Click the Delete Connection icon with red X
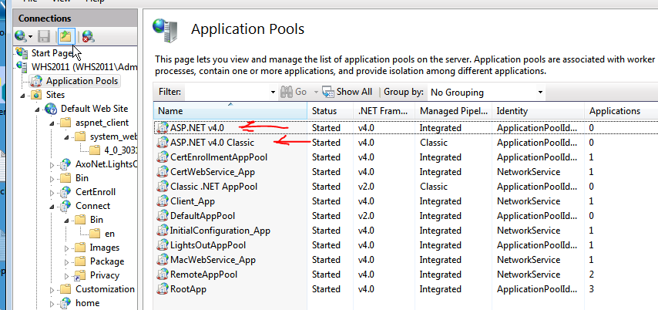 [88, 36]
